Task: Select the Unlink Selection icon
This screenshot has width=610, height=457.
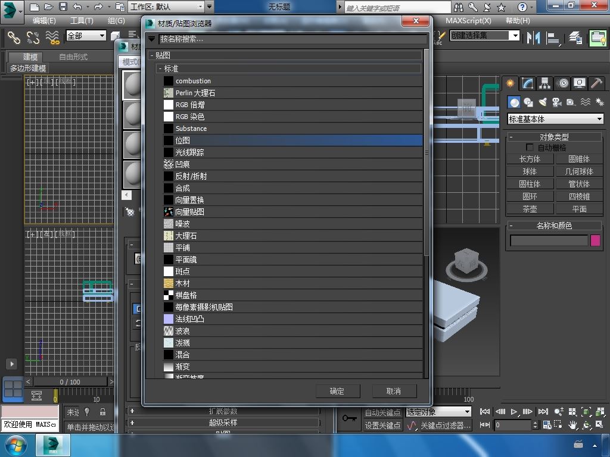Action: click(x=33, y=37)
